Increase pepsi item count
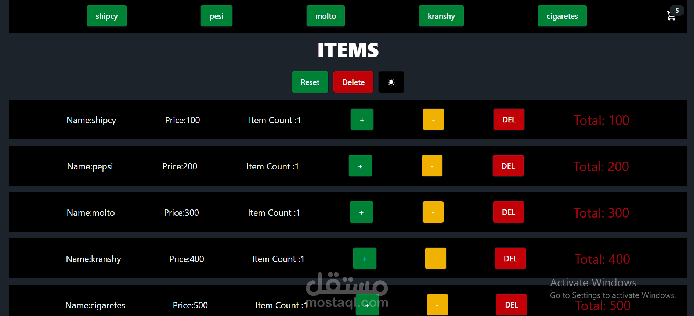This screenshot has height=316, width=694. tap(360, 166)
